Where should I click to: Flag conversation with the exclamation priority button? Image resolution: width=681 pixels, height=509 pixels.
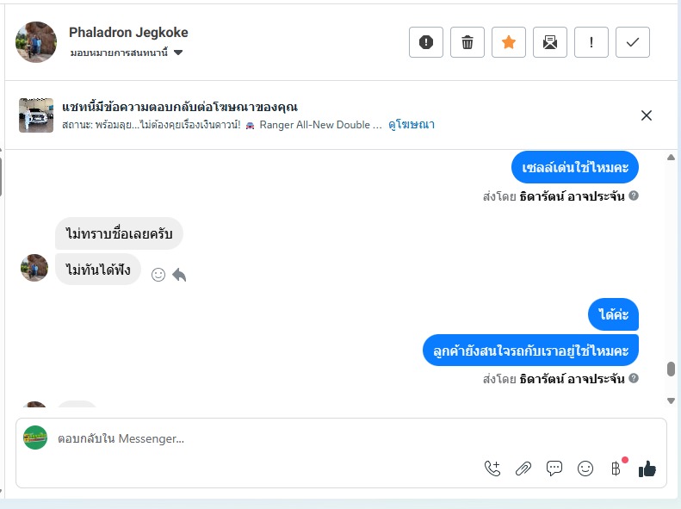pyautogui.click(x=591, y=42)
